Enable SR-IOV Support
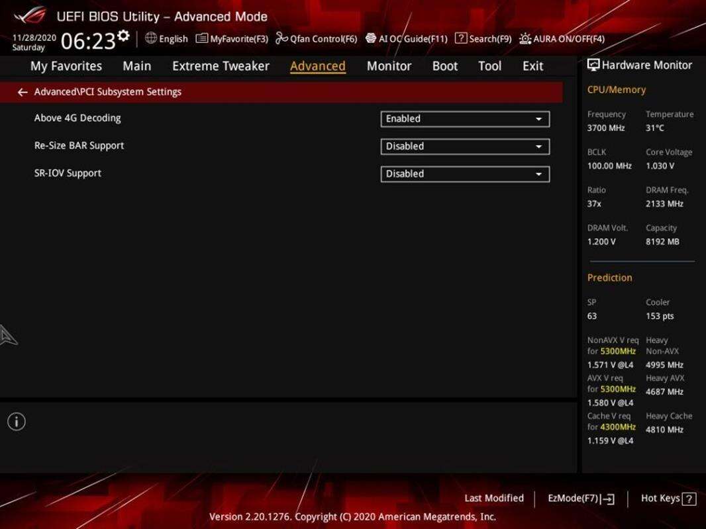706x529 pixels. coord(464,174)
